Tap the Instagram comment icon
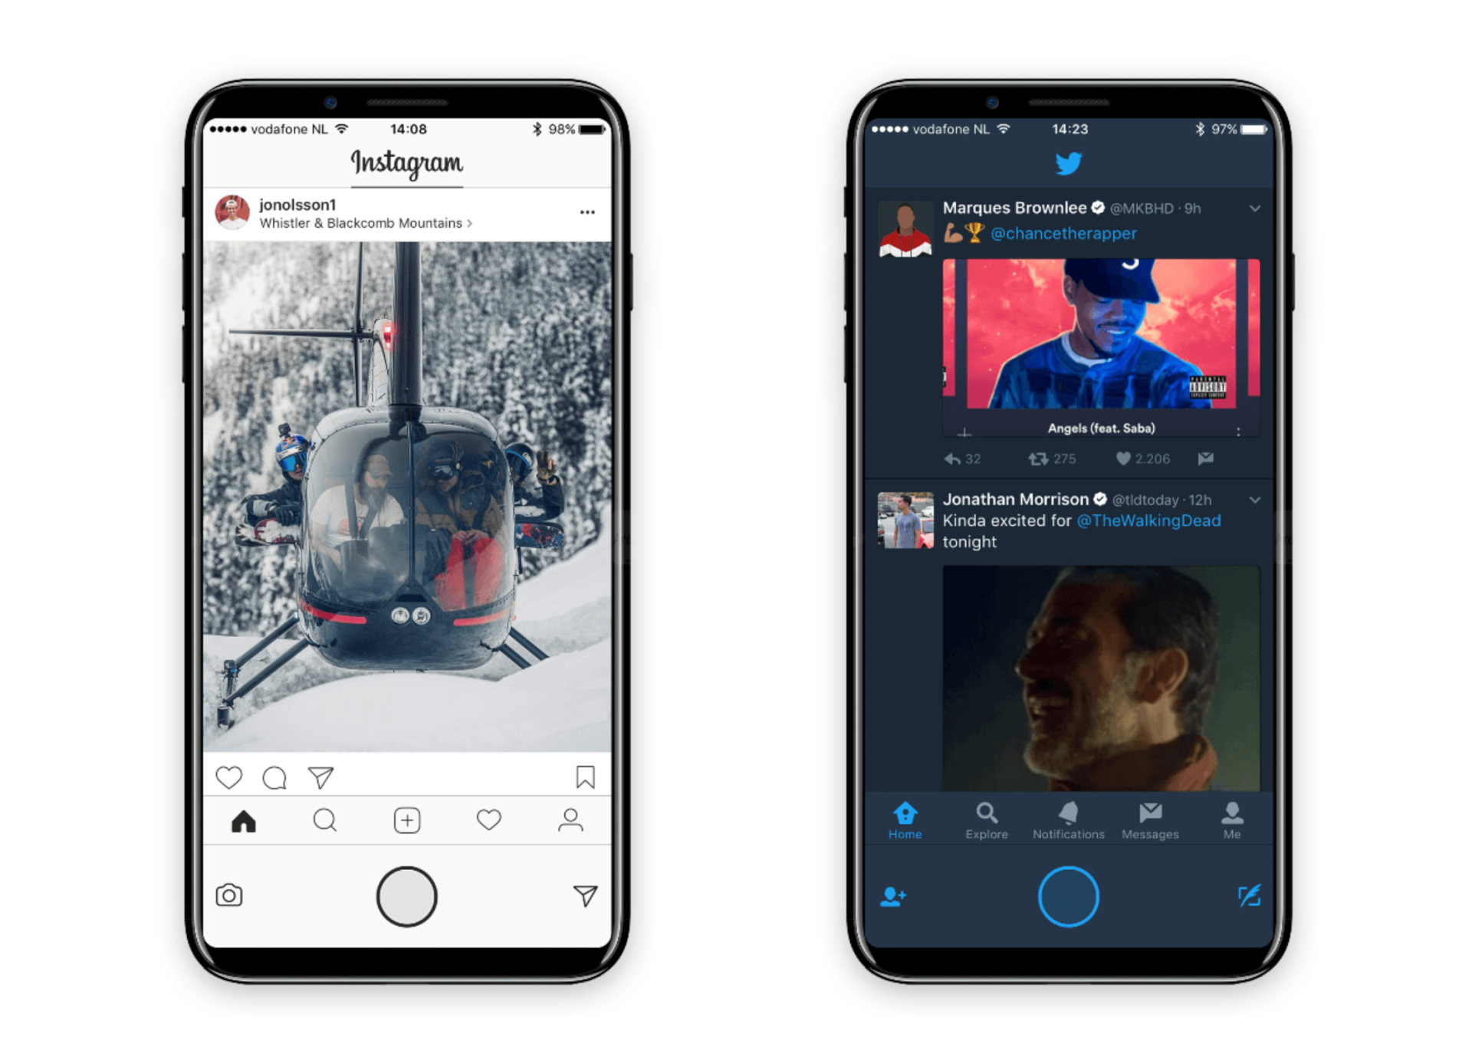Screen dimensions: 1472x1057 279,780
